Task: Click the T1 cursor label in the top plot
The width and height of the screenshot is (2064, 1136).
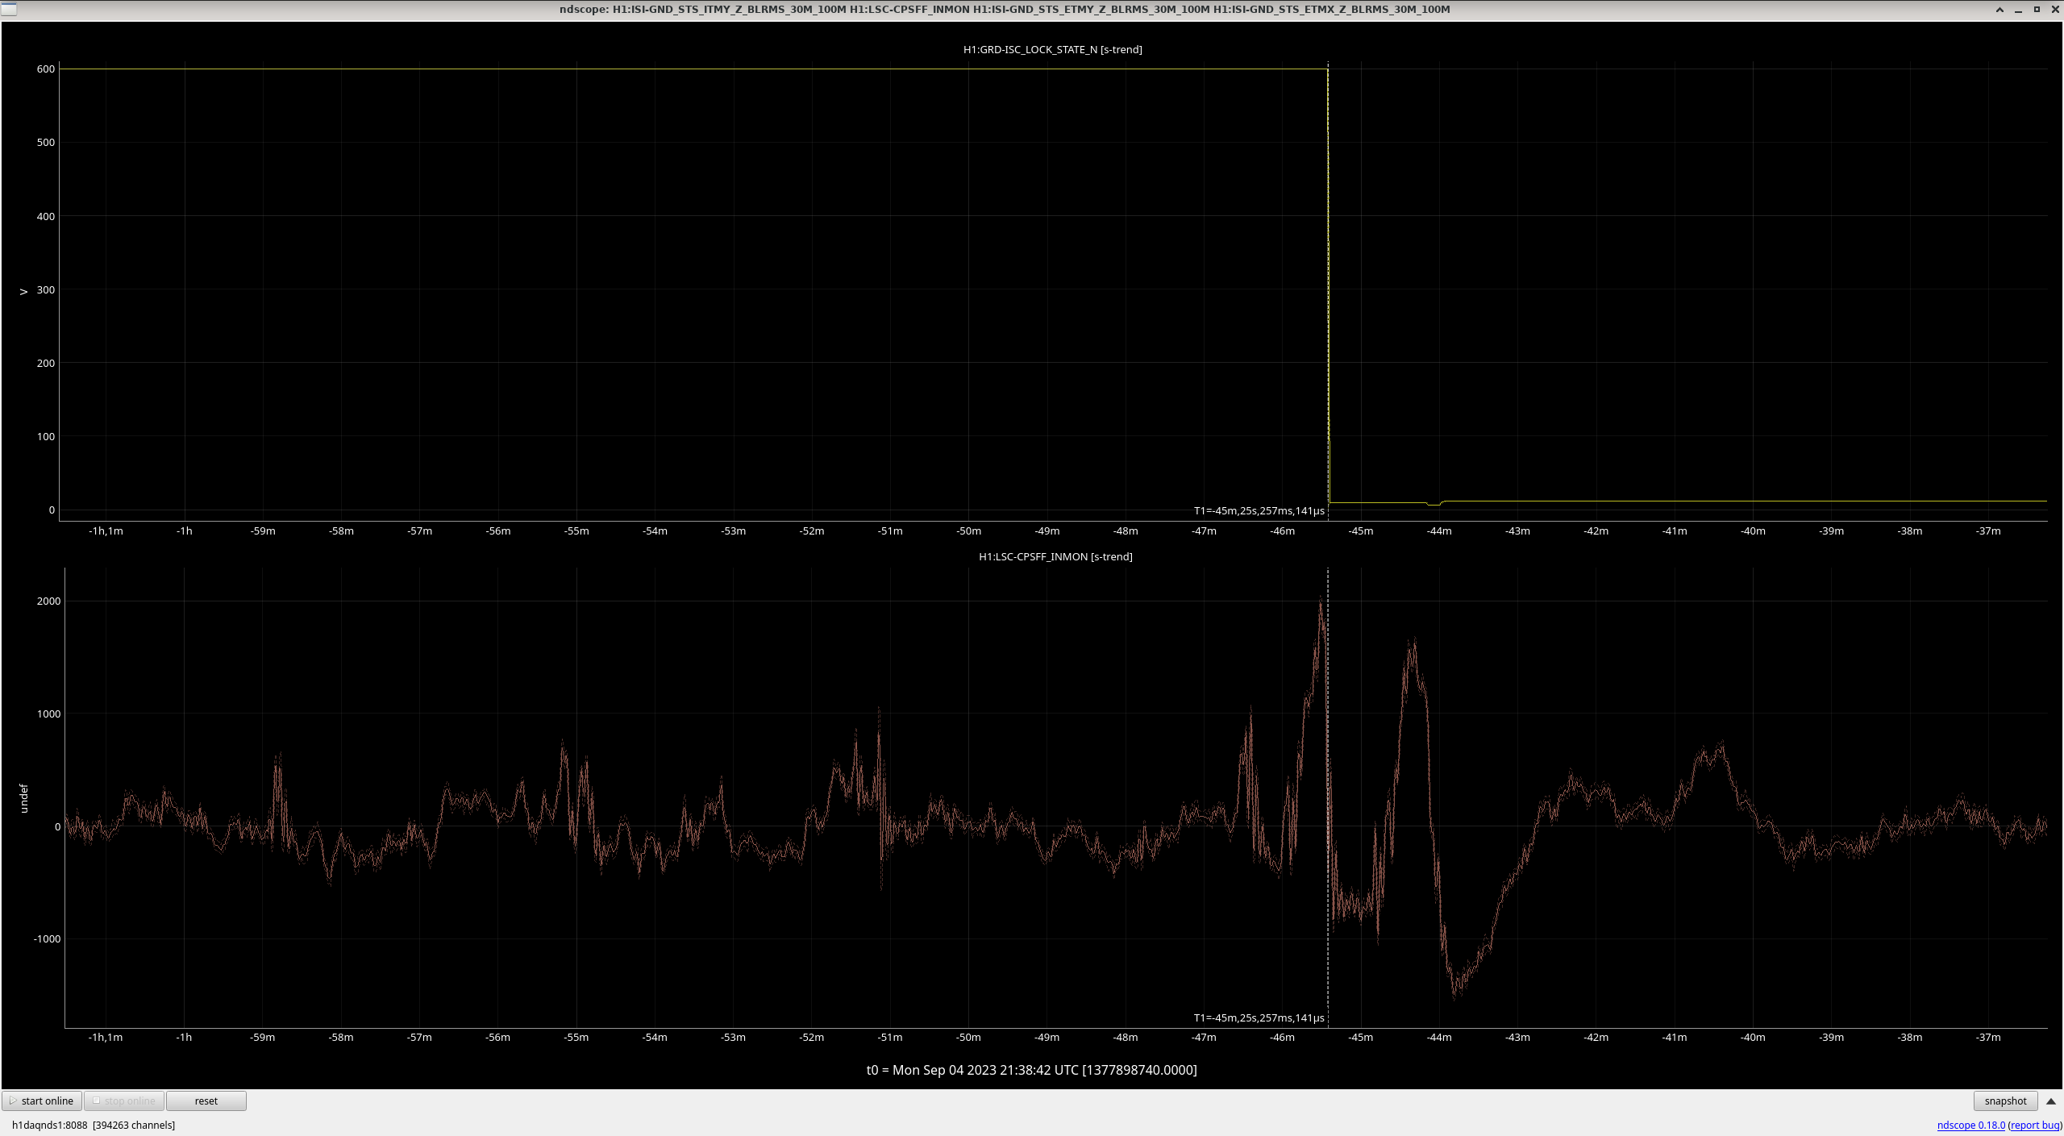Action: point(1259,510)
